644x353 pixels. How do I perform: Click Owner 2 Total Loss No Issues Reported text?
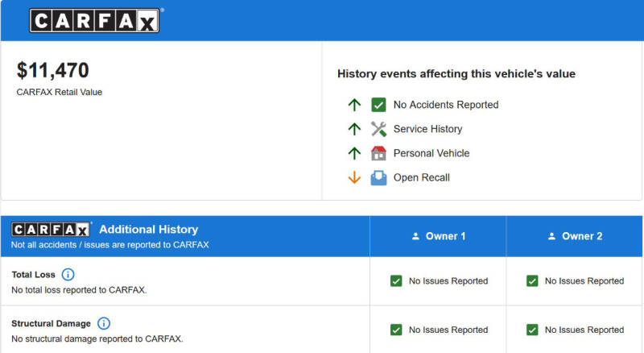coord(584,281)
